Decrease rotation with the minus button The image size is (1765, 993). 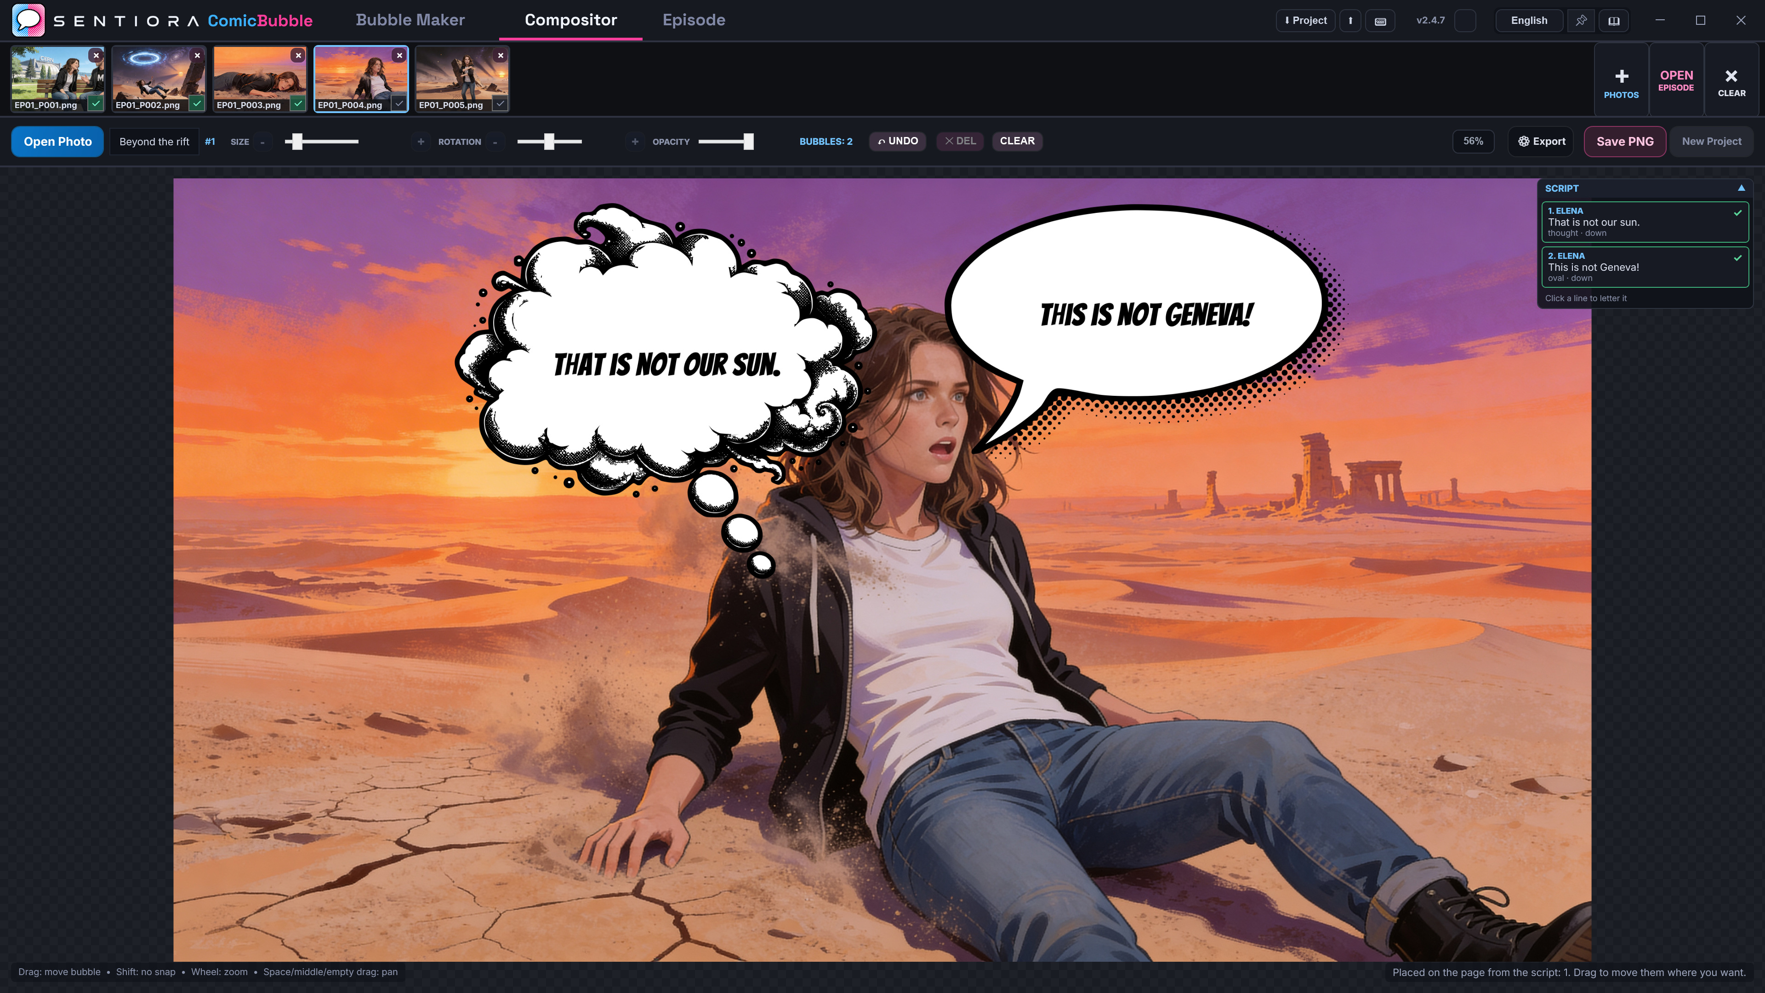[x=495, y=142]
